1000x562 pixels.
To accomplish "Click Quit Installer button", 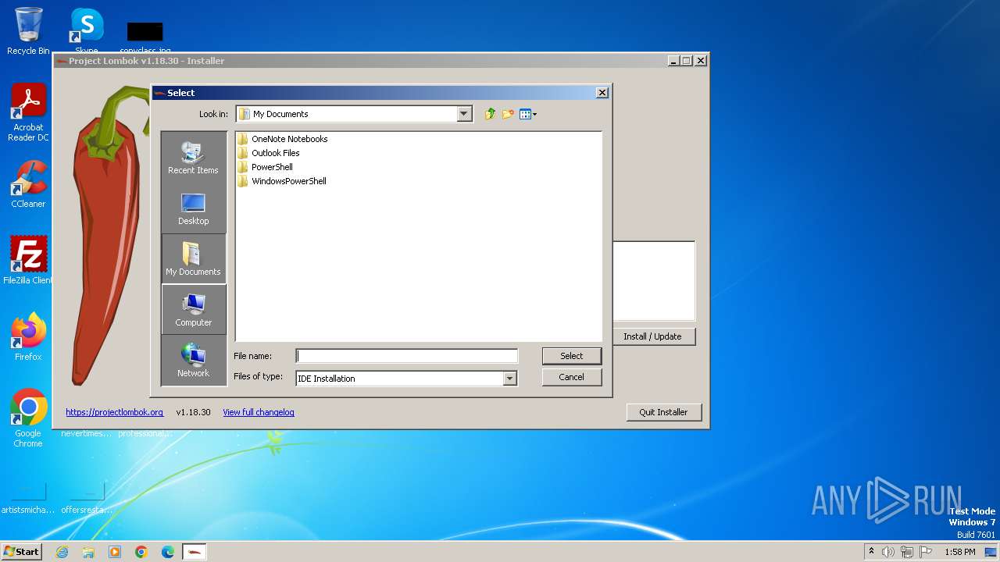I will click(663, 412).
